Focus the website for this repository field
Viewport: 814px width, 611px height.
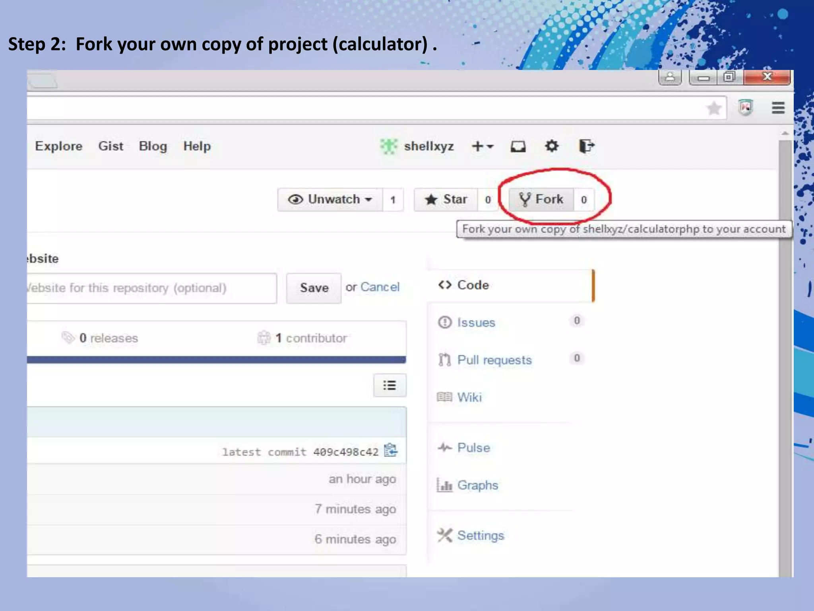click(152, 288)
